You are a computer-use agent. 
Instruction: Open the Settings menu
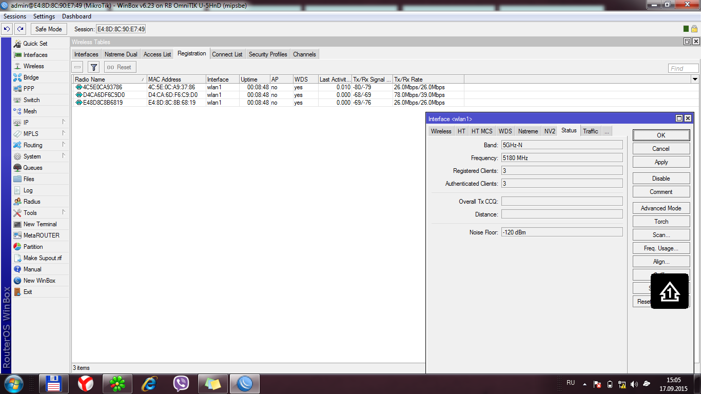(44, 16)
